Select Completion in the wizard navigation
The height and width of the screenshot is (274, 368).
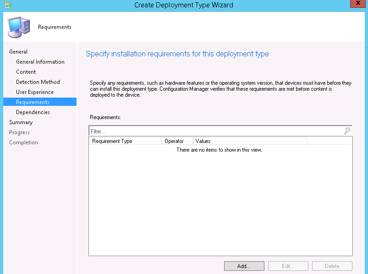click(x=22, y=142)
